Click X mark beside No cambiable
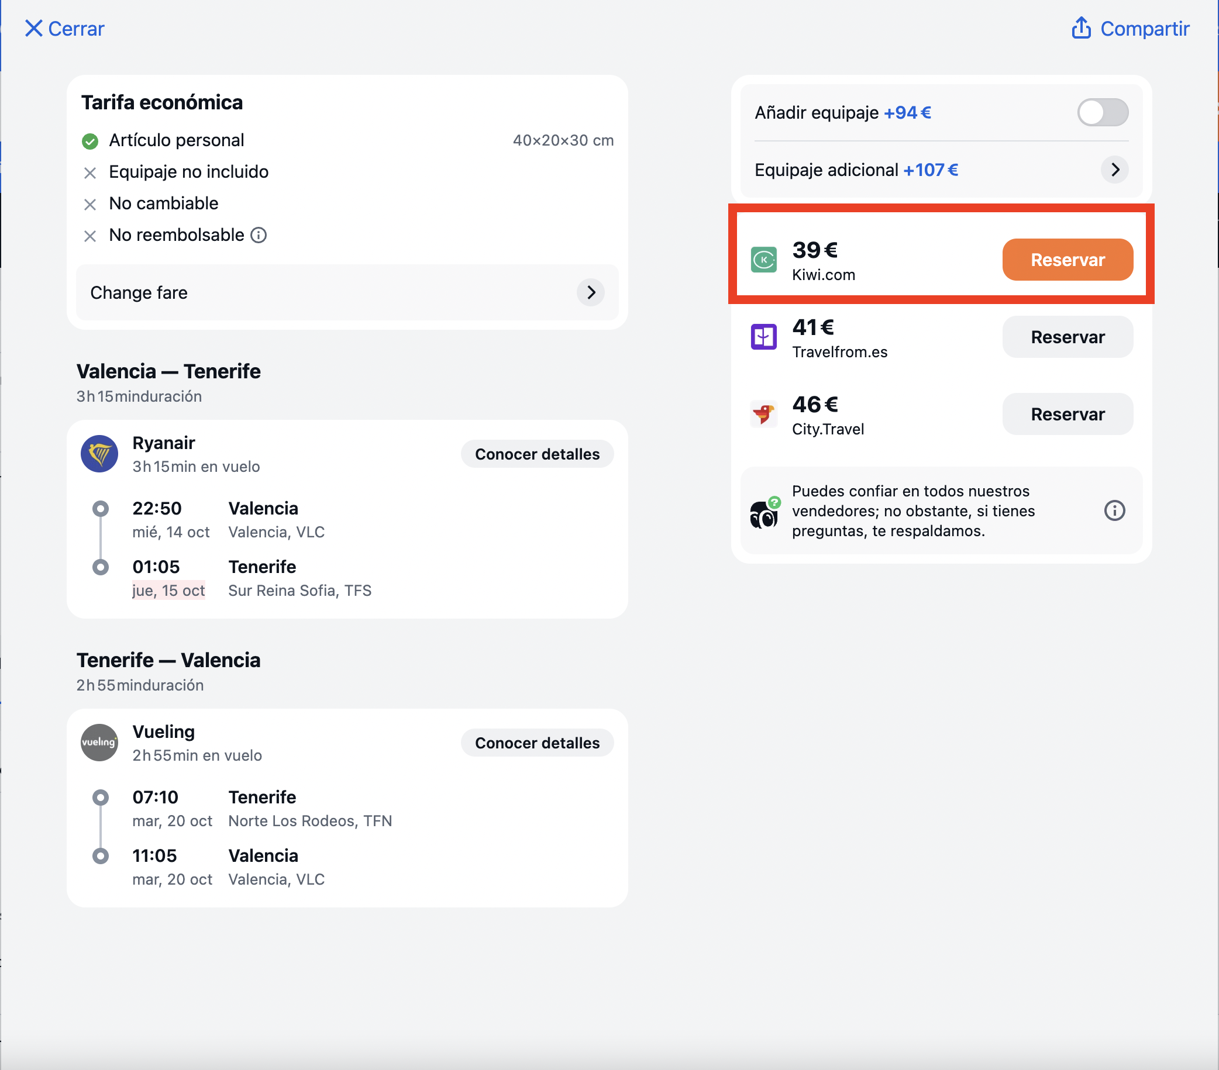This screenshot has height=1070, width=1219. tap(89, 205)
